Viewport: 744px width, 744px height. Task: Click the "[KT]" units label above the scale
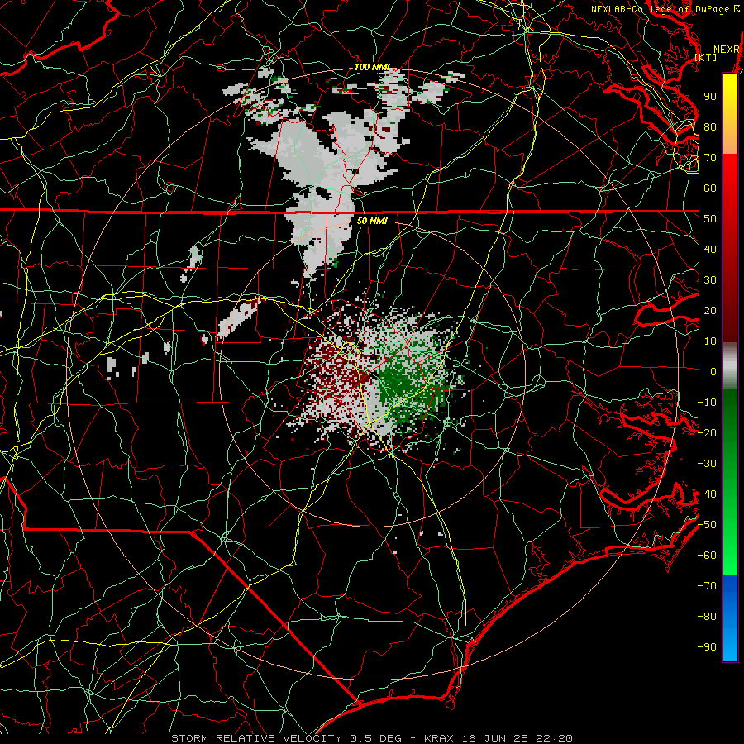click(706, 57)
